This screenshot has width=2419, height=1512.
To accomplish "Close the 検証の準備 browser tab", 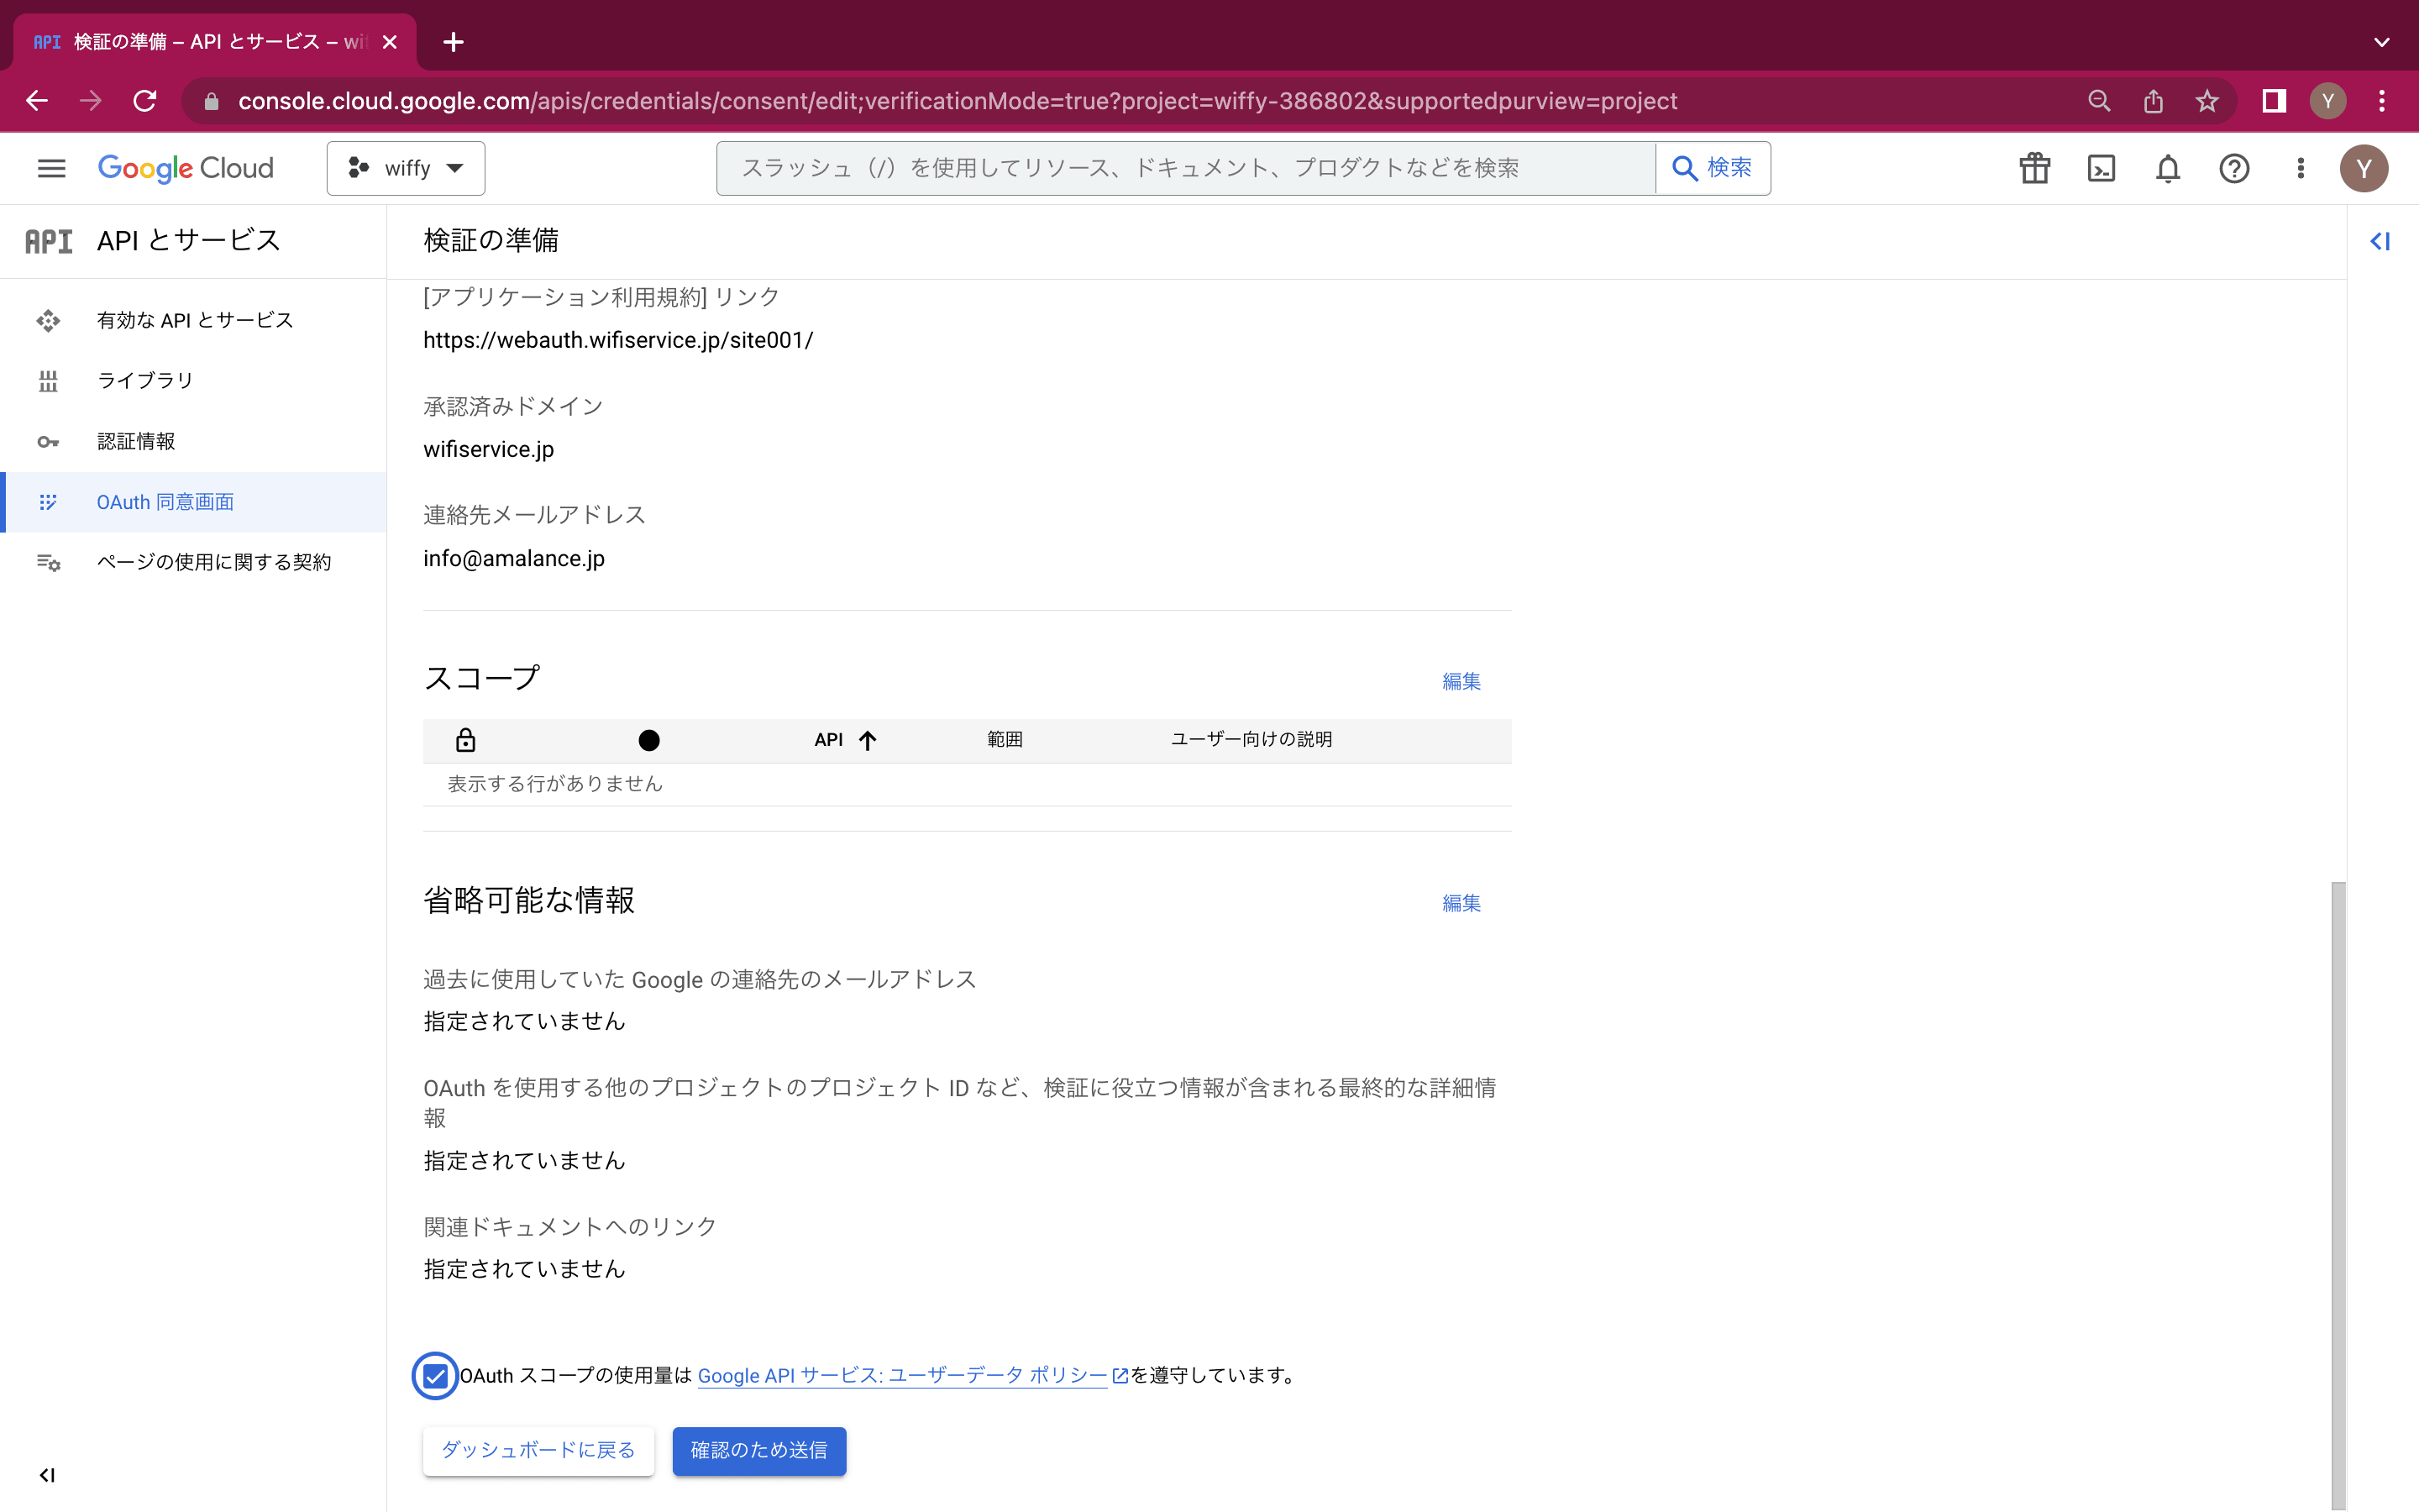I will (x=390, y=42).
